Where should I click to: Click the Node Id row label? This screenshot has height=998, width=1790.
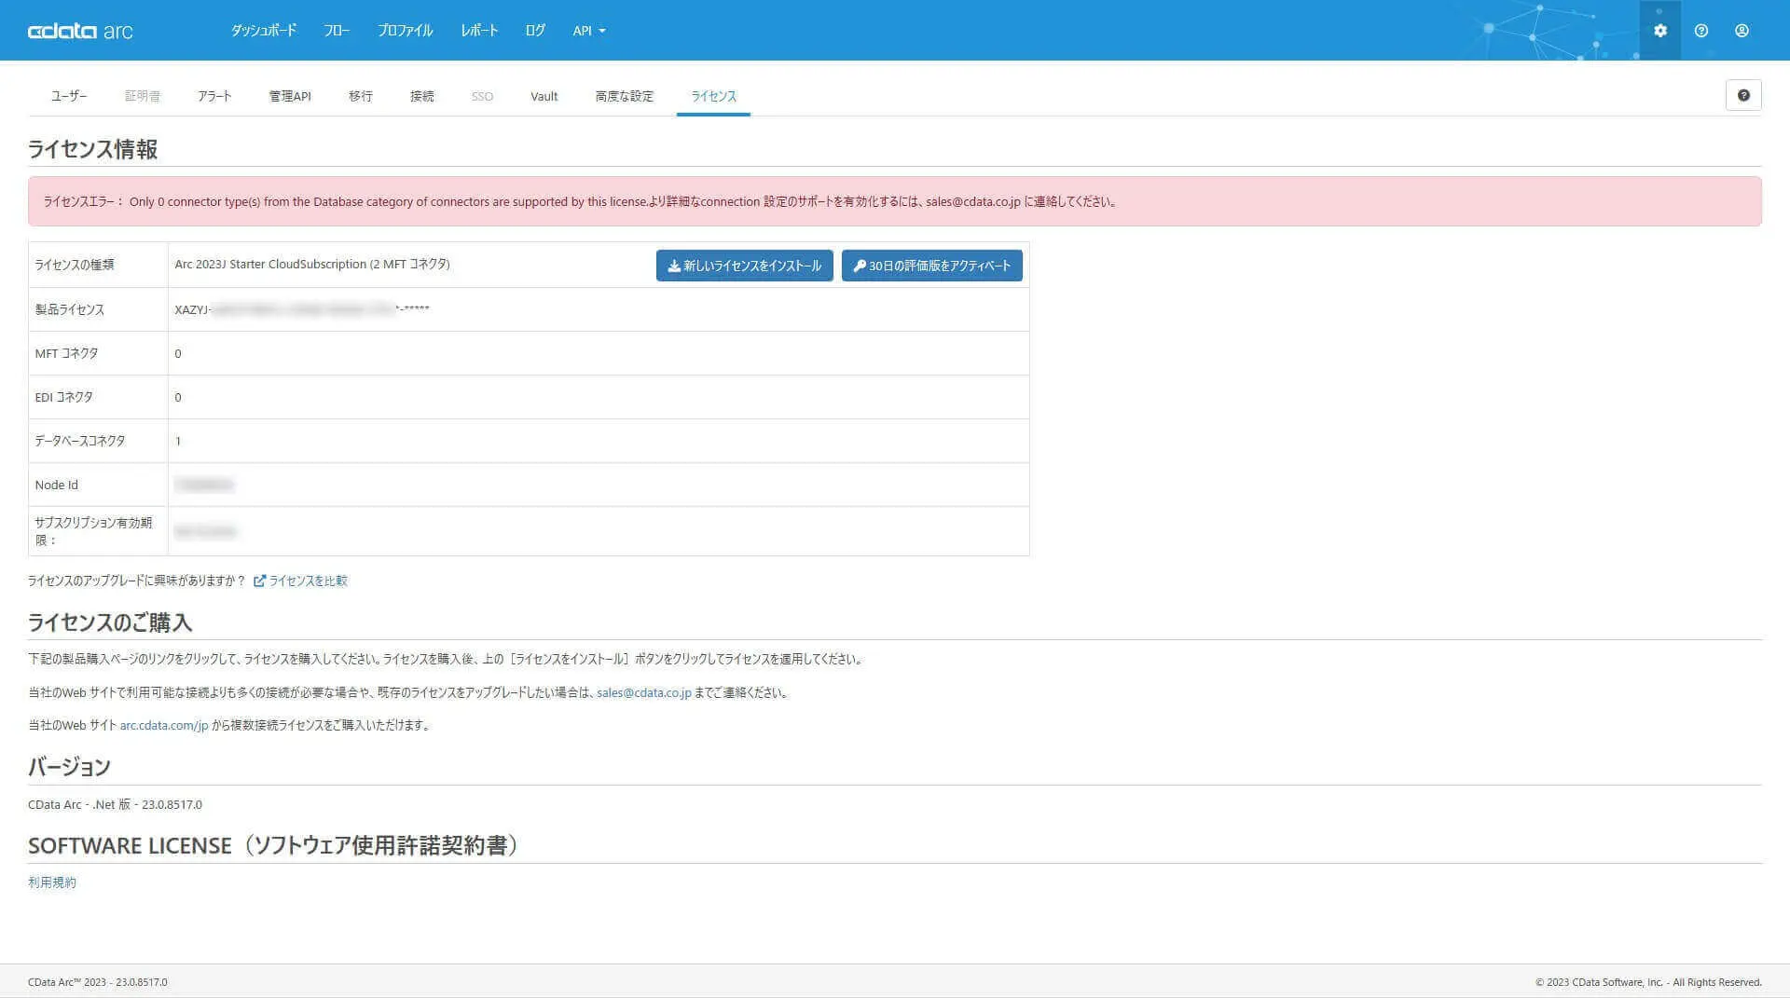(57, 485)
